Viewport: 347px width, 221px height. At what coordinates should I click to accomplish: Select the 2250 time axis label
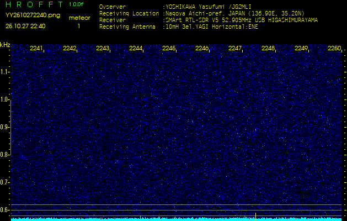click(334, 49)
